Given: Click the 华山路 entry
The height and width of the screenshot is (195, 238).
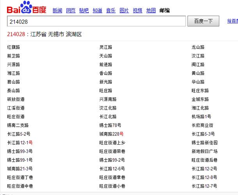Looking at the screenshot, I should point(198,82).
